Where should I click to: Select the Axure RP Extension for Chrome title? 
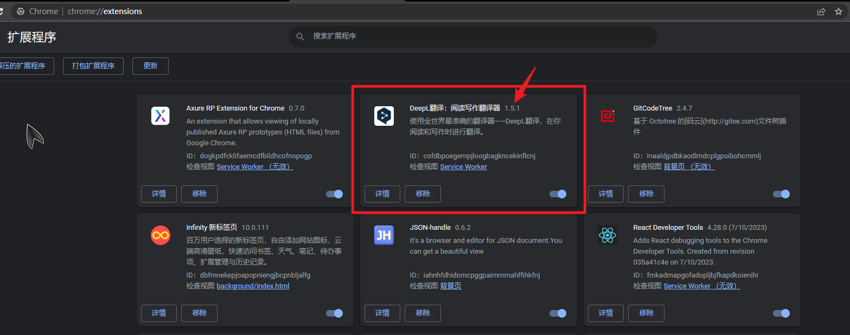(235, 108)
